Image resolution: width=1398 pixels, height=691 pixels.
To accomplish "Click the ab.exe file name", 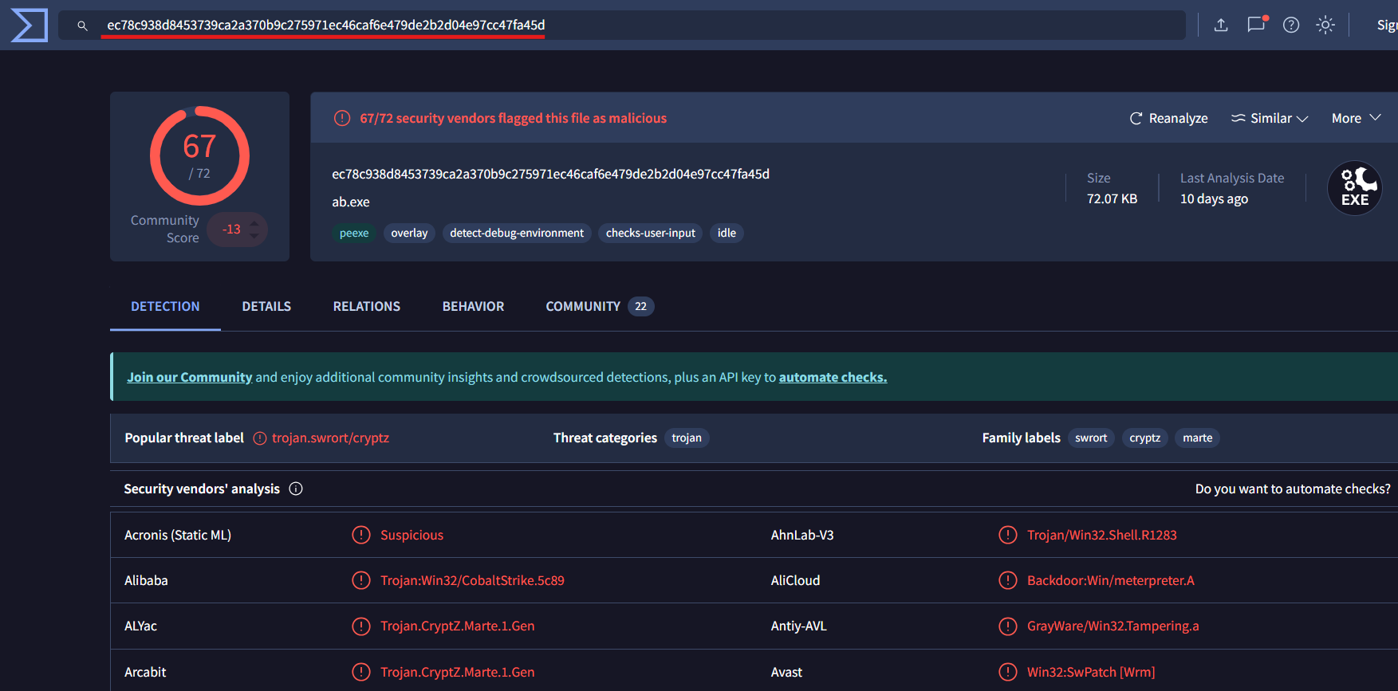I will pos(351,202).
